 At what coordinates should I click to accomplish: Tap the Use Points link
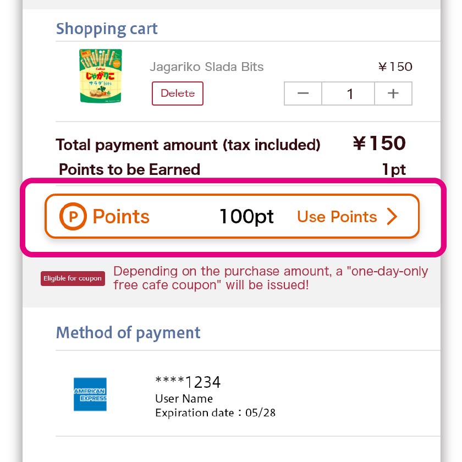[x=337, y=217]
